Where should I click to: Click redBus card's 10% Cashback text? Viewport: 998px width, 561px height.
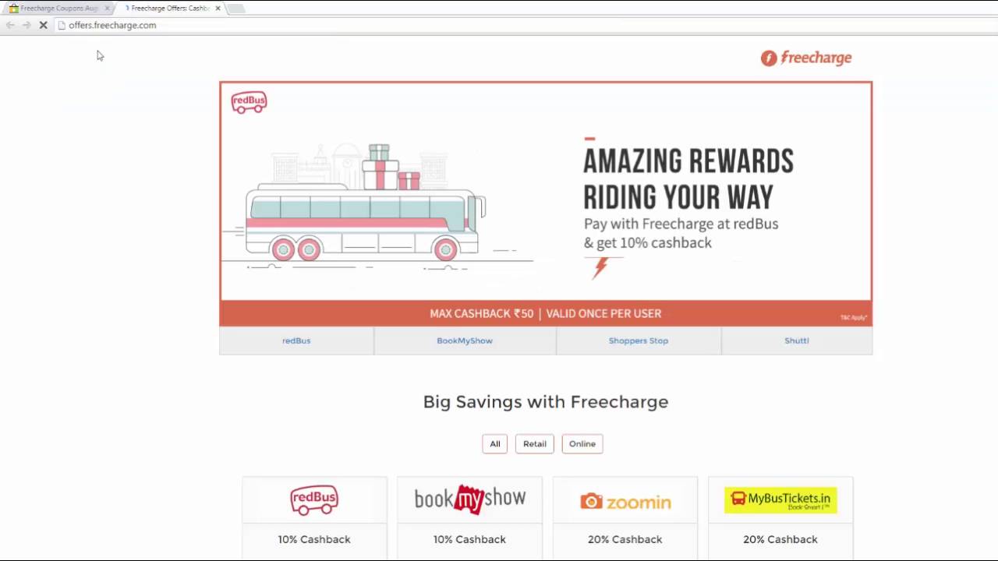[x=314, y=539]
